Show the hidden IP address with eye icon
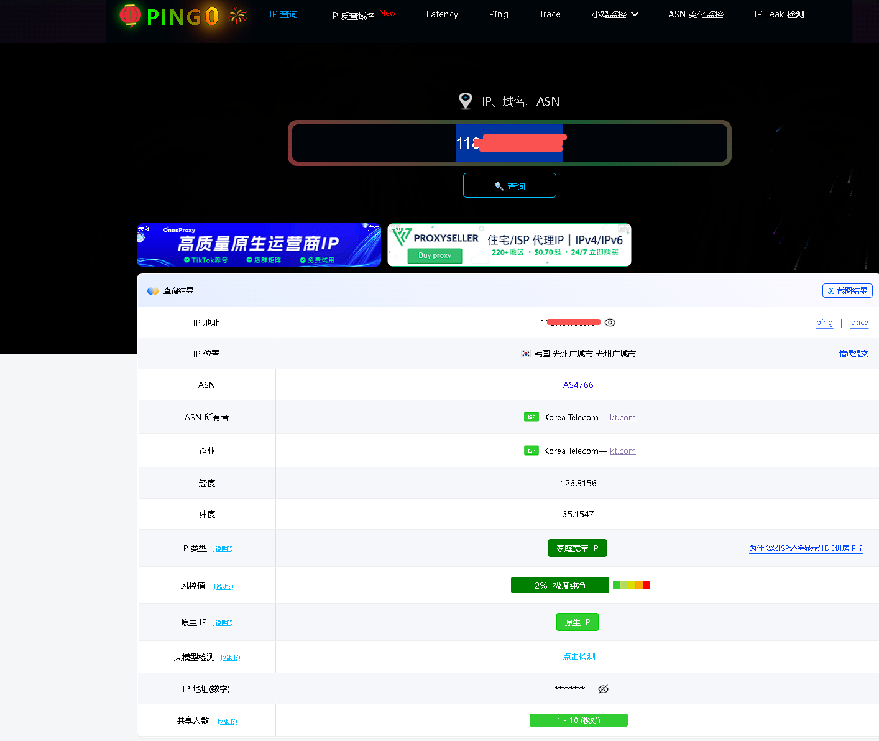 pyautogui.click(x=610, y=323)
